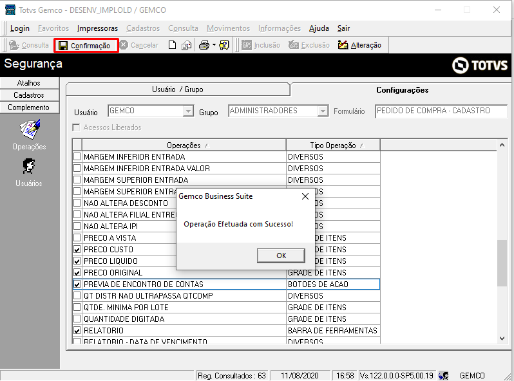The image size is (514, 381).
Task: Uncheck PRECO CUSTO checkbox
Action: click(x=77, y=249)
